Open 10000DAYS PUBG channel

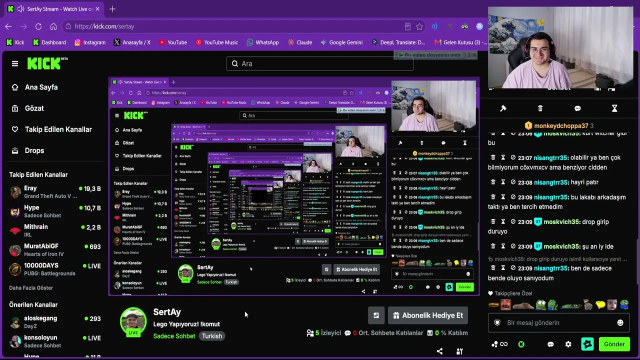click(x=55, y=269)
